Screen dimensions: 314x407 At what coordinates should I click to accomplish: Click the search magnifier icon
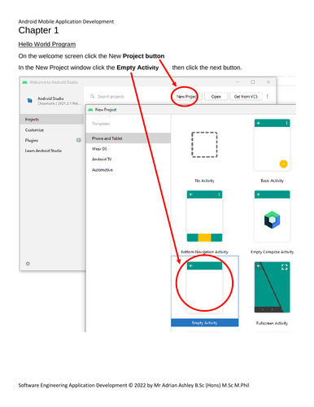tap(93, 96)
